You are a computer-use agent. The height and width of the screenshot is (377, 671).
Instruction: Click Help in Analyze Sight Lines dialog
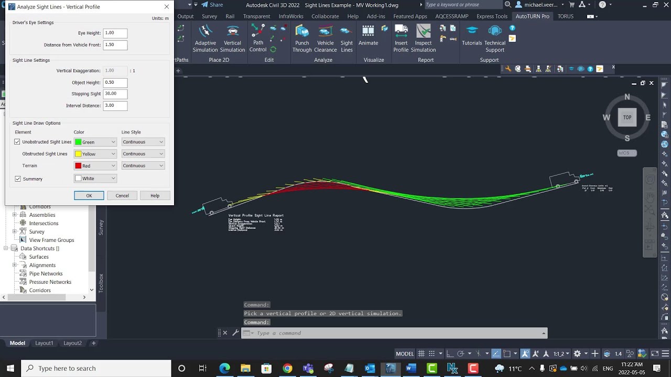coord(155,195)
